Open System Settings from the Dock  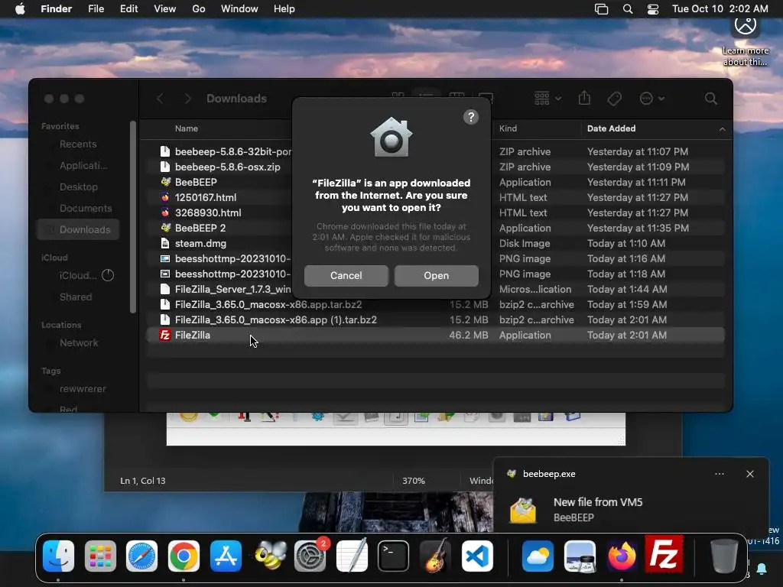click(x=310, y=556)
